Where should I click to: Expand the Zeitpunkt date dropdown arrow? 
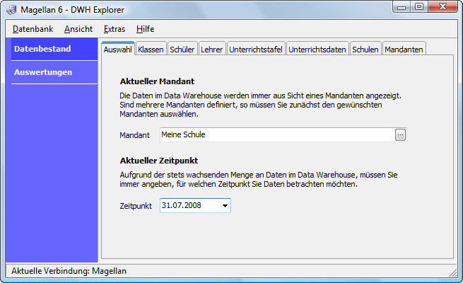(x=225, y=206)
